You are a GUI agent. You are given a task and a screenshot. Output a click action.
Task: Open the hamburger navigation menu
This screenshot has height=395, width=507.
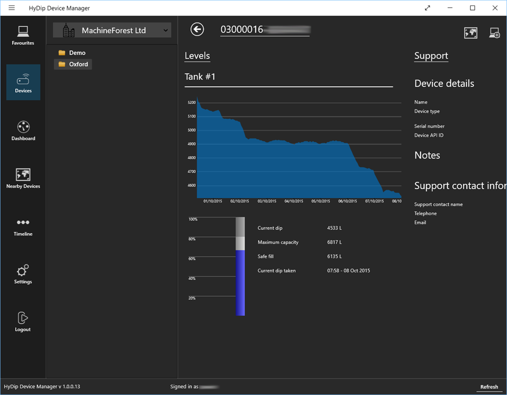coord(12,8)
